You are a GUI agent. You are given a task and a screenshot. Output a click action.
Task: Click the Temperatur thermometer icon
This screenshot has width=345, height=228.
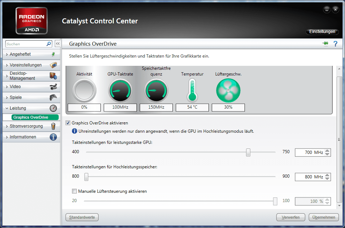click(192, 91)
